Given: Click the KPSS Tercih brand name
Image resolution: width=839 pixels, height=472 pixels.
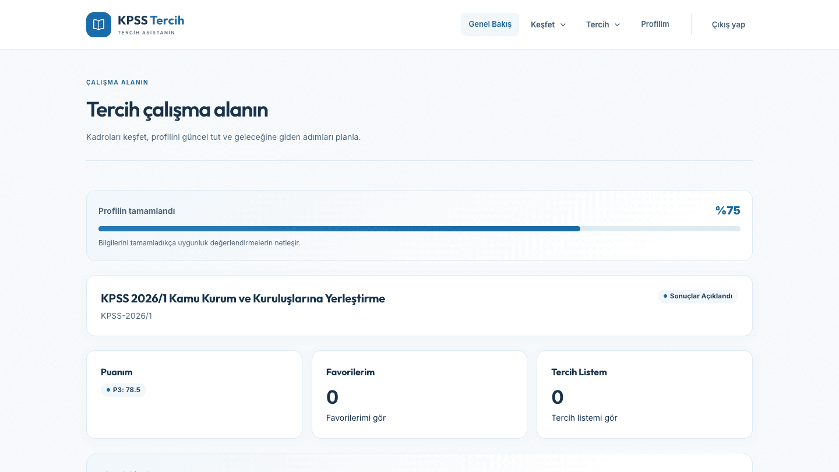Looking at the screenshot, I should tap(151, 20).
